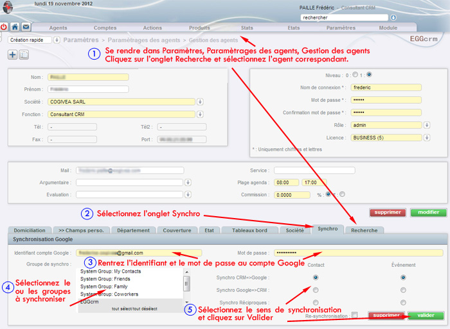Click the Commission 0.0000 field
The height and width of the screenshot is (329, 450).
pos(292,195)
